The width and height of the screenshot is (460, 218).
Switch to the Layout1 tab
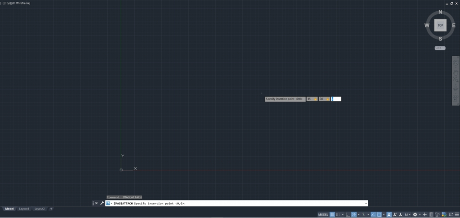click(x=24, y=209)
